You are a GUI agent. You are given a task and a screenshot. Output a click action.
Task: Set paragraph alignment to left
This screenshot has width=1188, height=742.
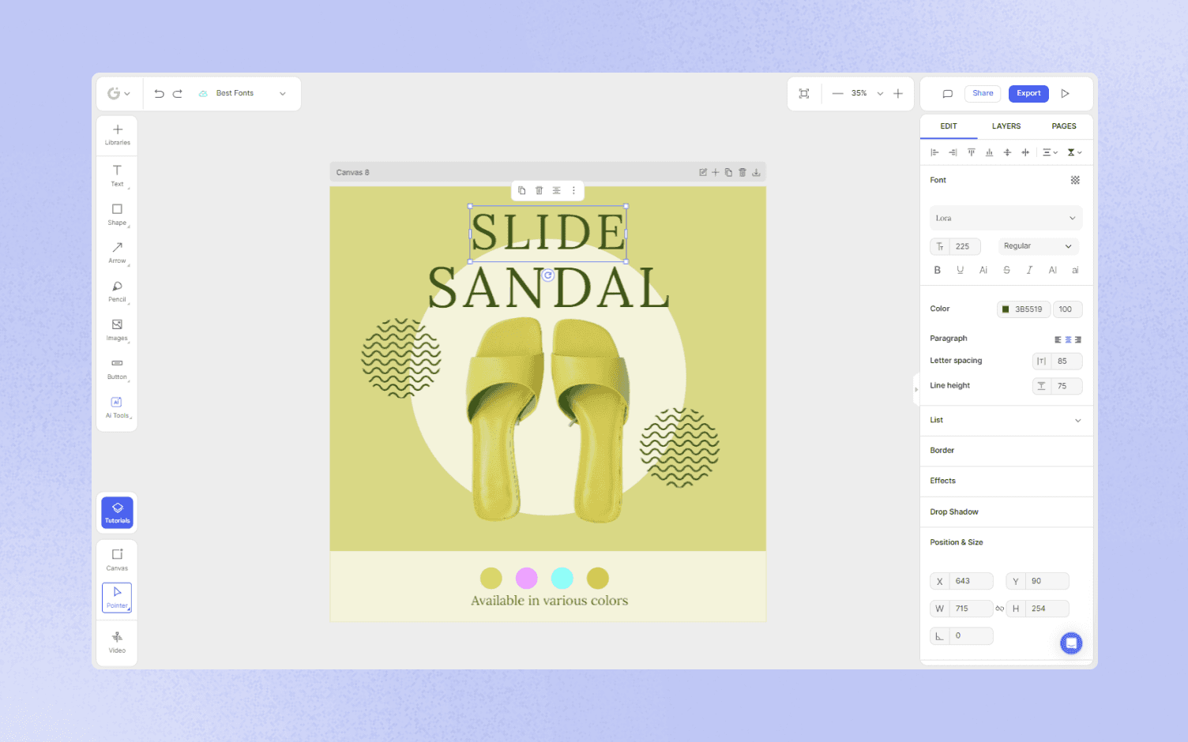pos(1058,339)
